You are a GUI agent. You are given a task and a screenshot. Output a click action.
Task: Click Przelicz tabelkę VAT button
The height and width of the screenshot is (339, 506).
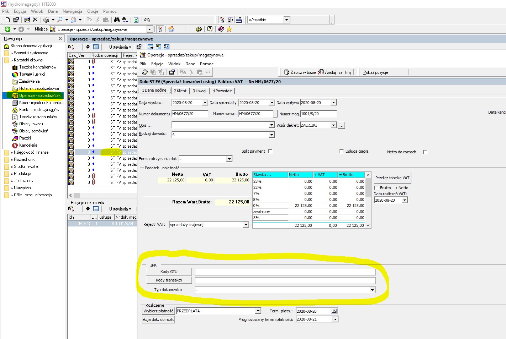click(392, 178)
